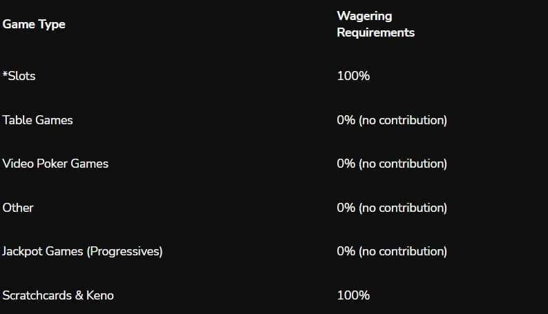Select the Other game type label
The height and width of the screenshot is (314, 548).
18,208
